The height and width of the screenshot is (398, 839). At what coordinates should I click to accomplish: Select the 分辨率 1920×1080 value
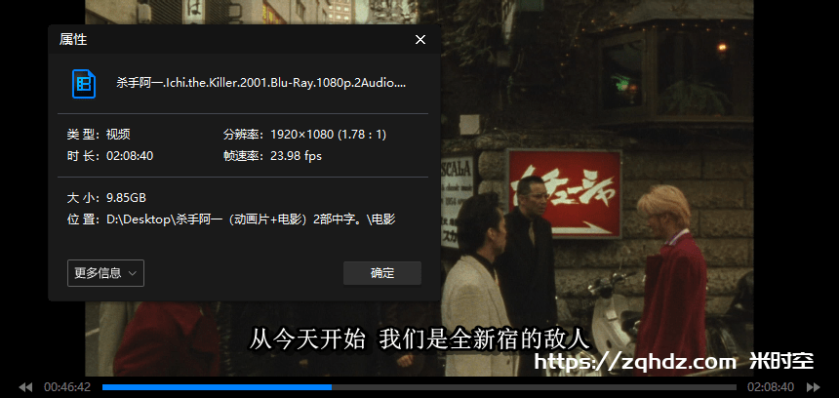328,135
